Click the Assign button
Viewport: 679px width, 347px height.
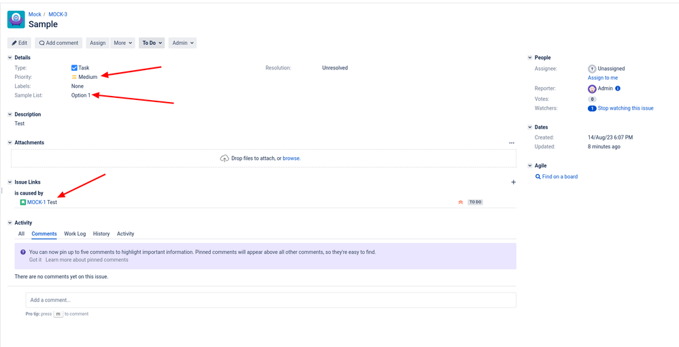98,43
